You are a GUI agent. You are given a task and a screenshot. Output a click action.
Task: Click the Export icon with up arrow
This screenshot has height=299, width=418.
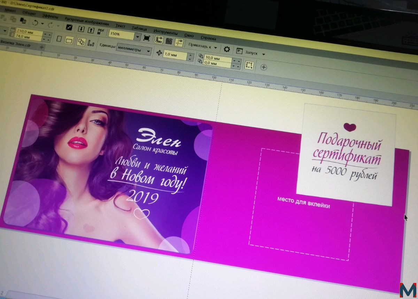pos(91,30)
